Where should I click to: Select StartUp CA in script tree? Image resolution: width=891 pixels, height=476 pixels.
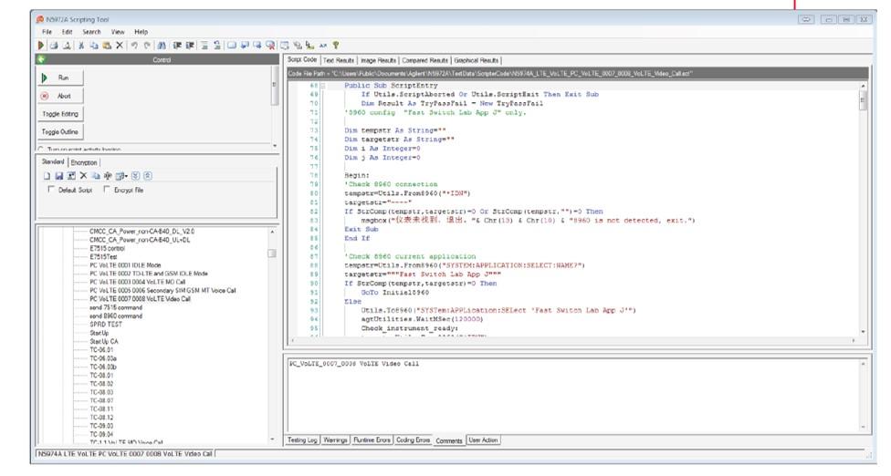(104, 342)
